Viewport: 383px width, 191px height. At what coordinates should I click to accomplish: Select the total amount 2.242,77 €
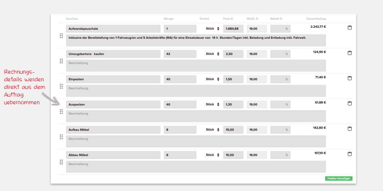pyautogui.click(x=318, y=27)
